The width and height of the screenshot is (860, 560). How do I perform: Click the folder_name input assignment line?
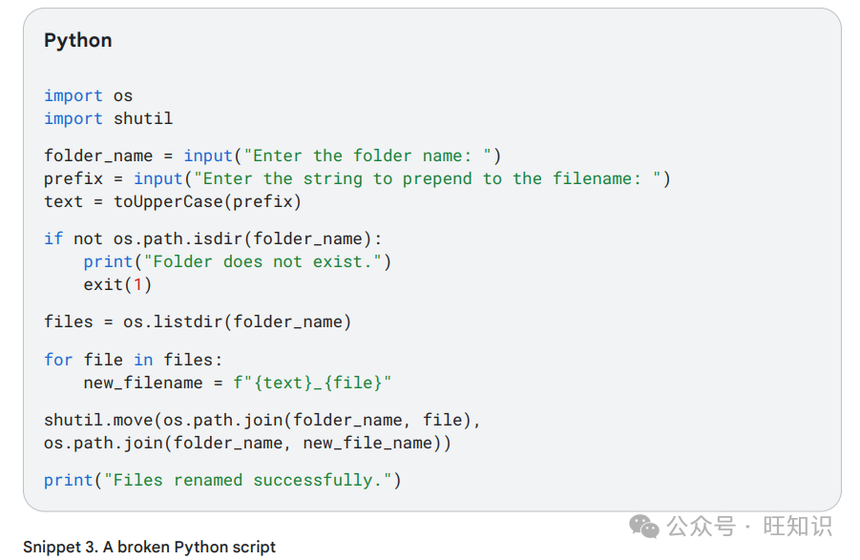coord(273,156)
